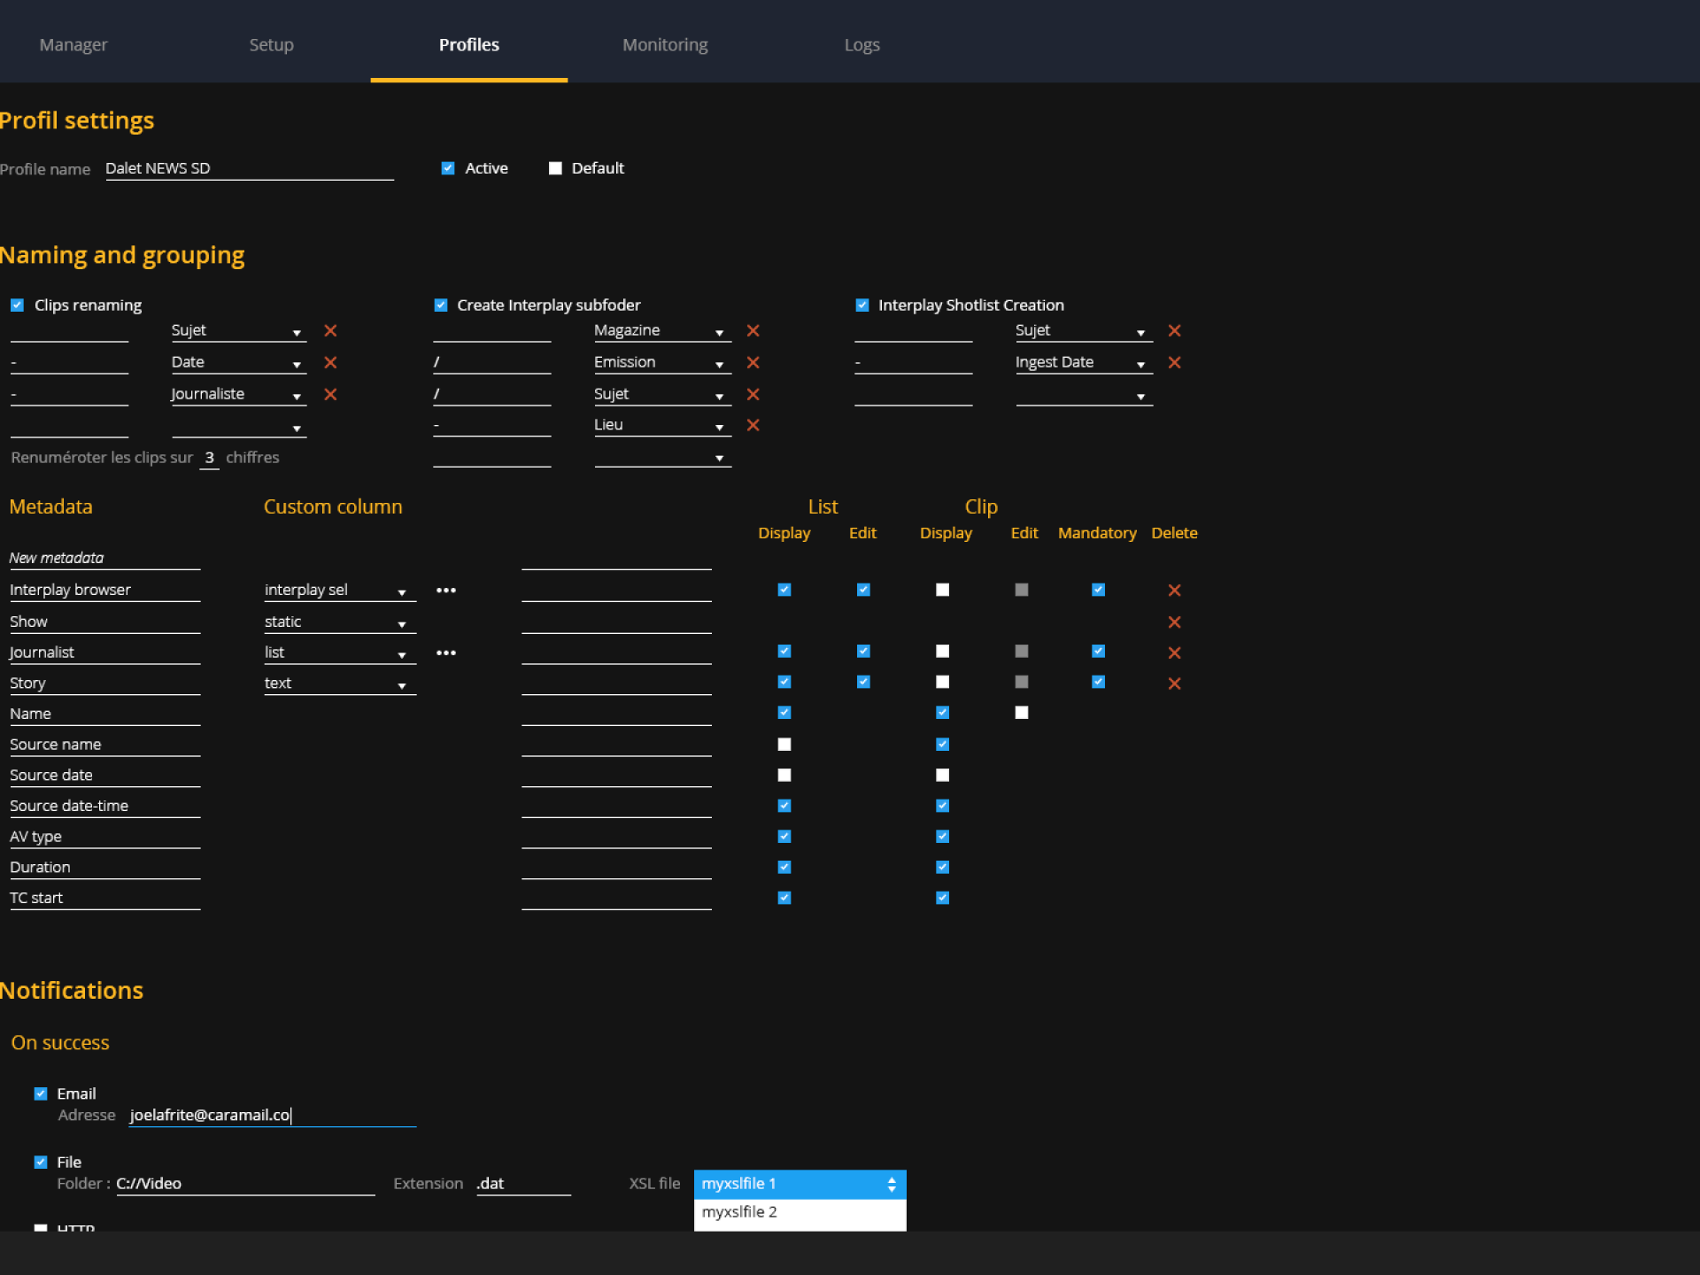Select the Profiles tab
Image resolution: width=1700 pixels, height=1275 pixels.
click(469, 44)
